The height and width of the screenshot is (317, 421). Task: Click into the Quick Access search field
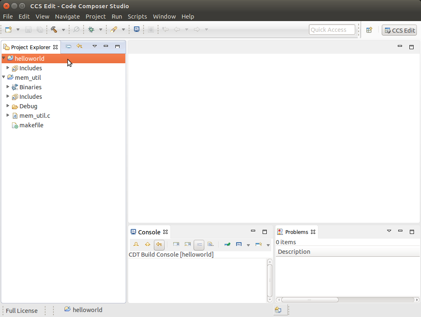coord(332,30)
